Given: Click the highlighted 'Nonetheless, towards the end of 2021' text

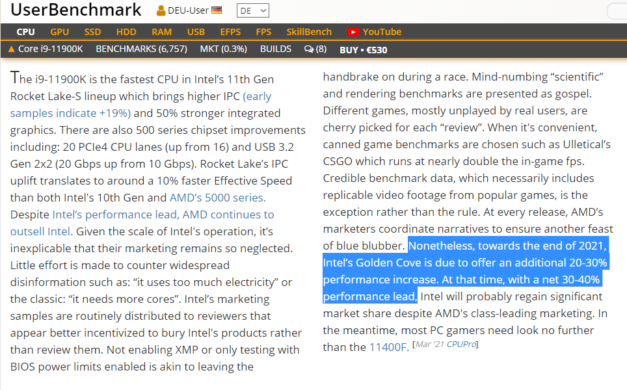Looking at the screenshot, I should point(508,246).
